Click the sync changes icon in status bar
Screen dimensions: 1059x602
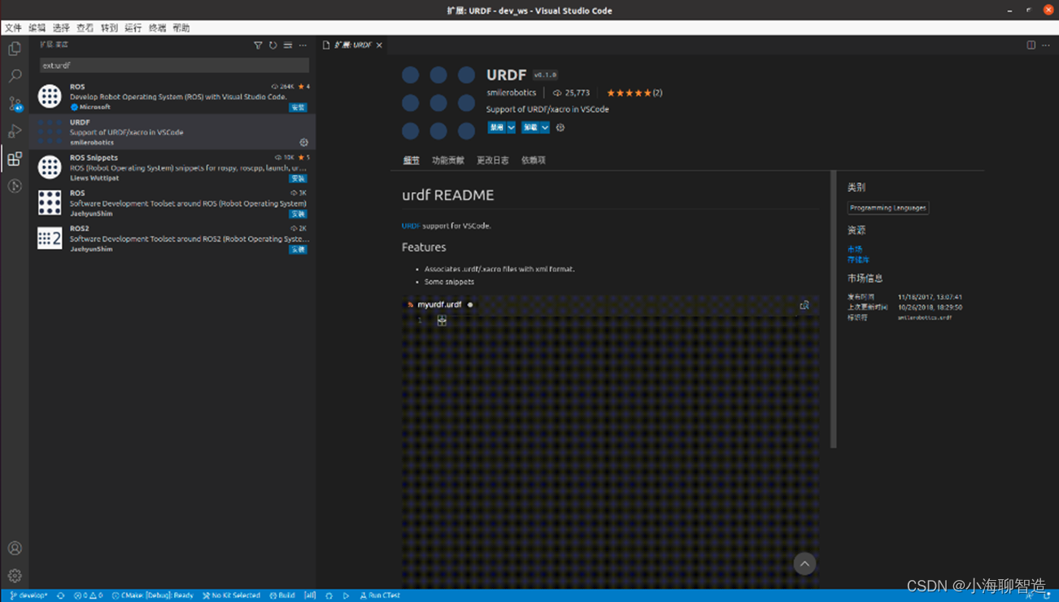coord(61,595)
